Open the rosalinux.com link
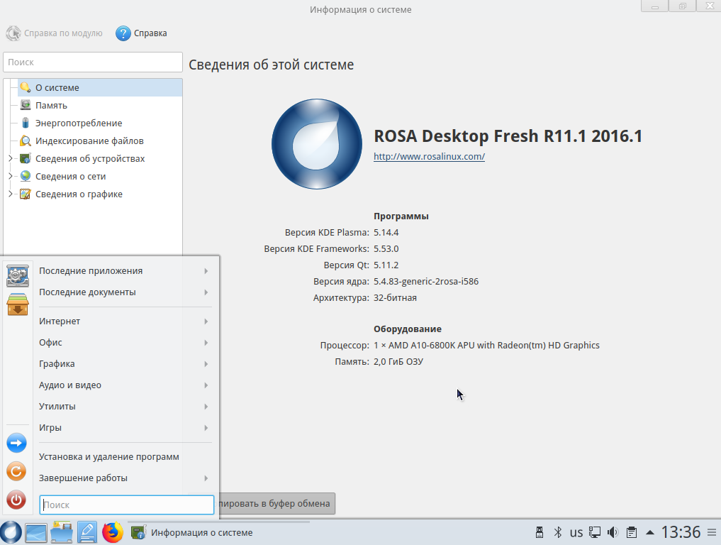721x545 pixels. (x=429, y=157)
